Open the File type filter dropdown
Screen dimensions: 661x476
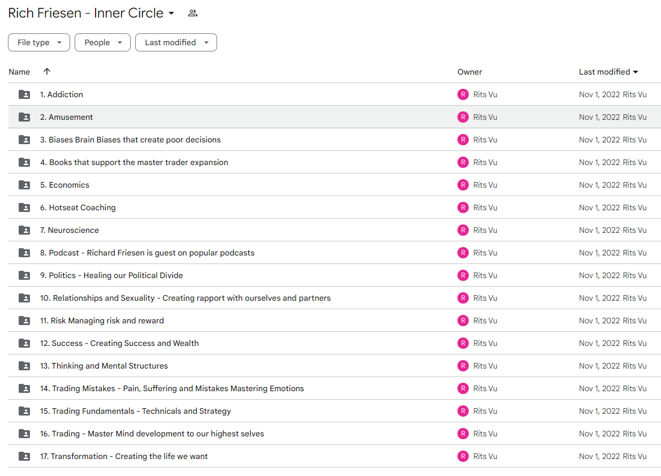tap(39, 42)
